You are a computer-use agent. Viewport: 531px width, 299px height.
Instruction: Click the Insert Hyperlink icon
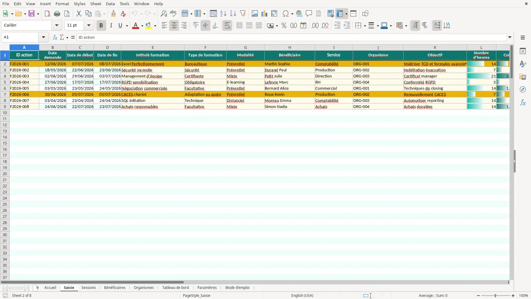point(299,14)
